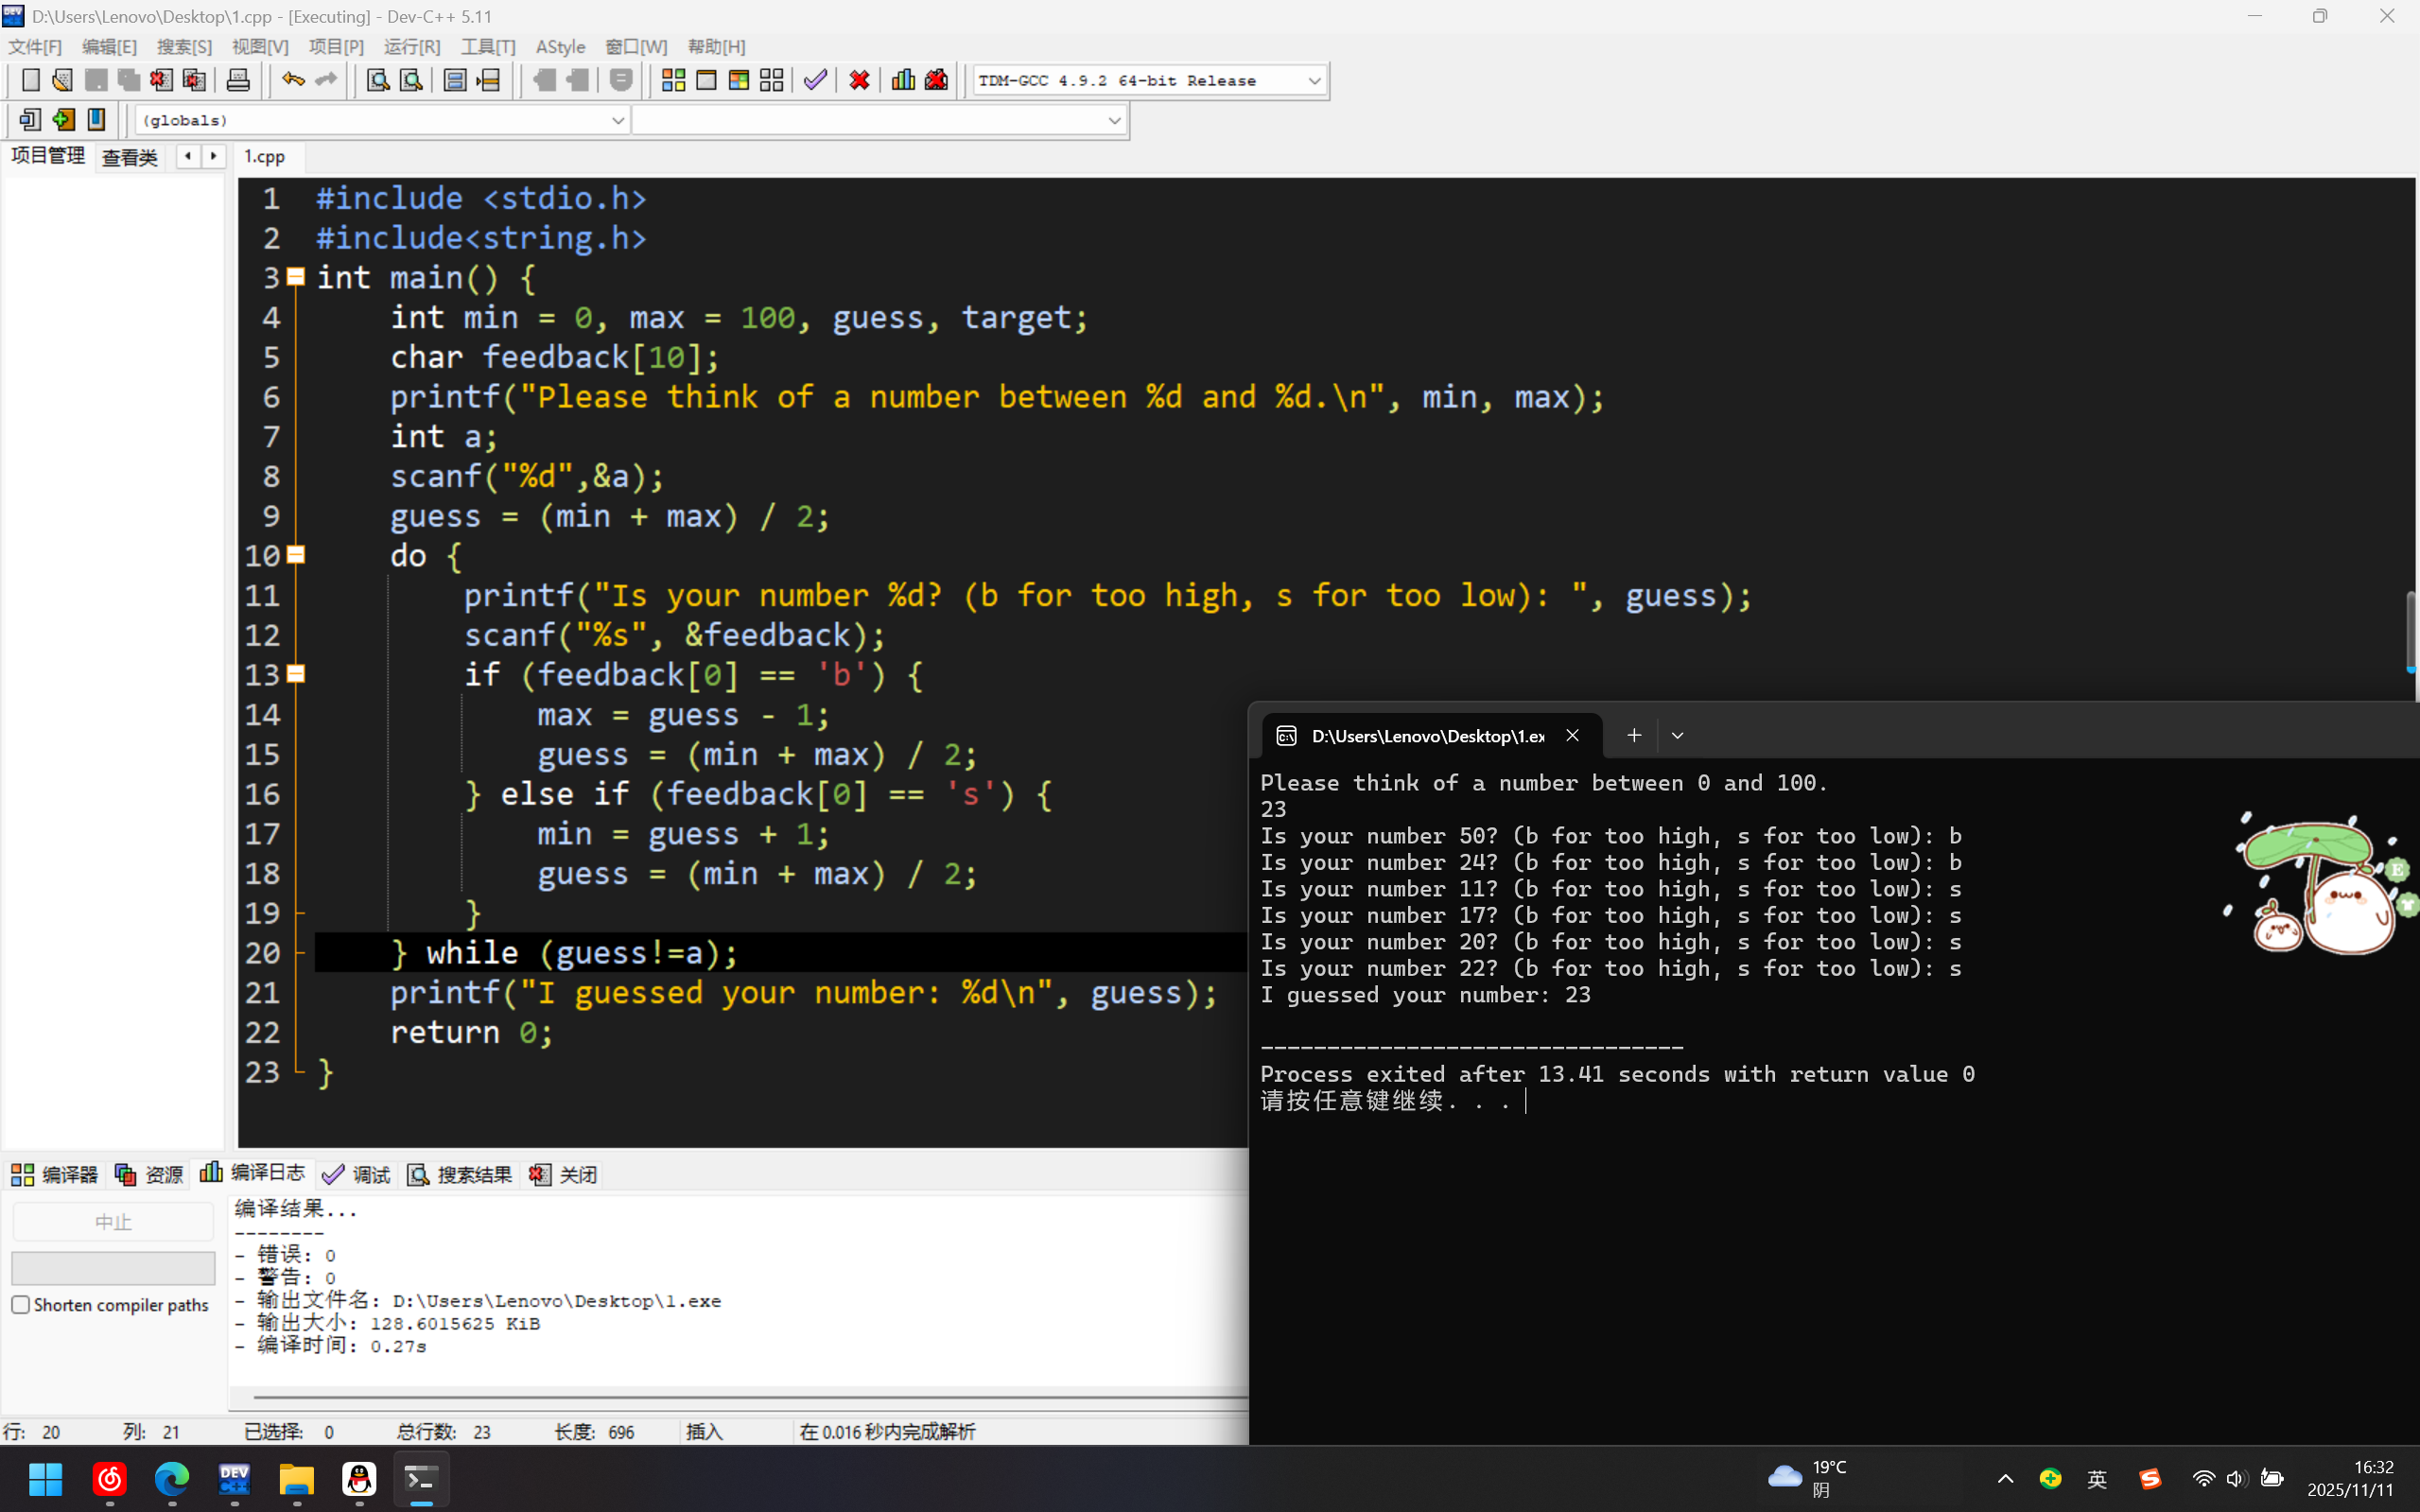Collapse the main function fold marker
Screen dimensions: 2420x1512
tap(296, 277)
